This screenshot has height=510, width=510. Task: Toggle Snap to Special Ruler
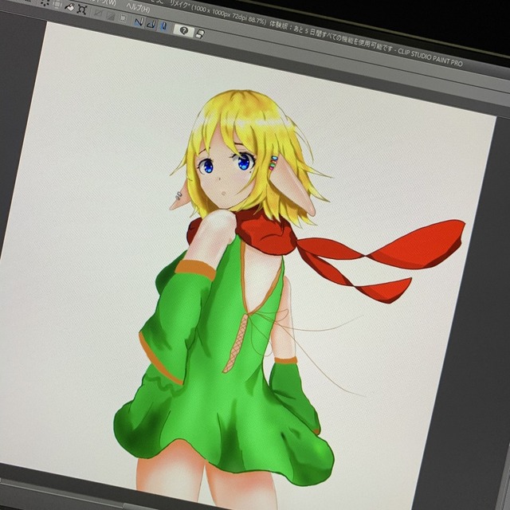[150, 23]
